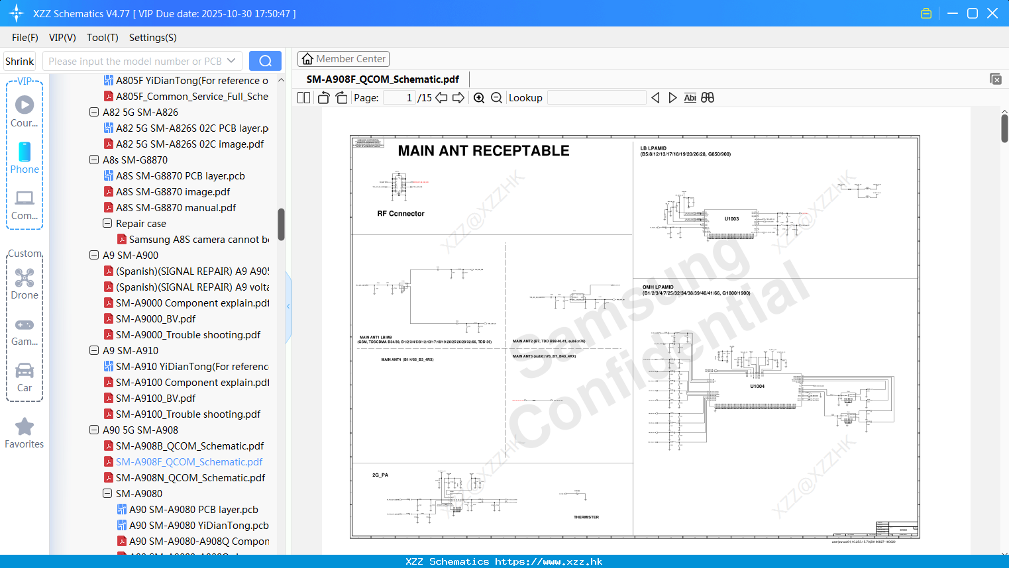This screenshot has height=568, width=1009.
Task: Open A8S SM-G8870 image.pdf
Action: click(167, 191)
